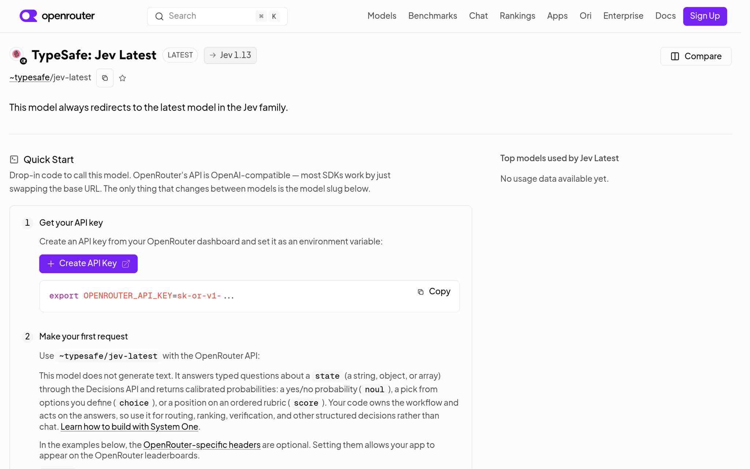This screenshot has height=469, width=750.
Task: Copy the export API key snippet
Action: (434, 291)
